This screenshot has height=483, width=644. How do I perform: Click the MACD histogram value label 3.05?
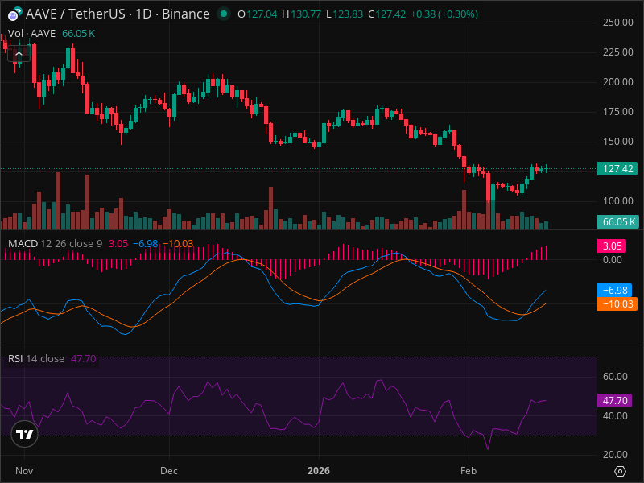[x=612, y=246]
